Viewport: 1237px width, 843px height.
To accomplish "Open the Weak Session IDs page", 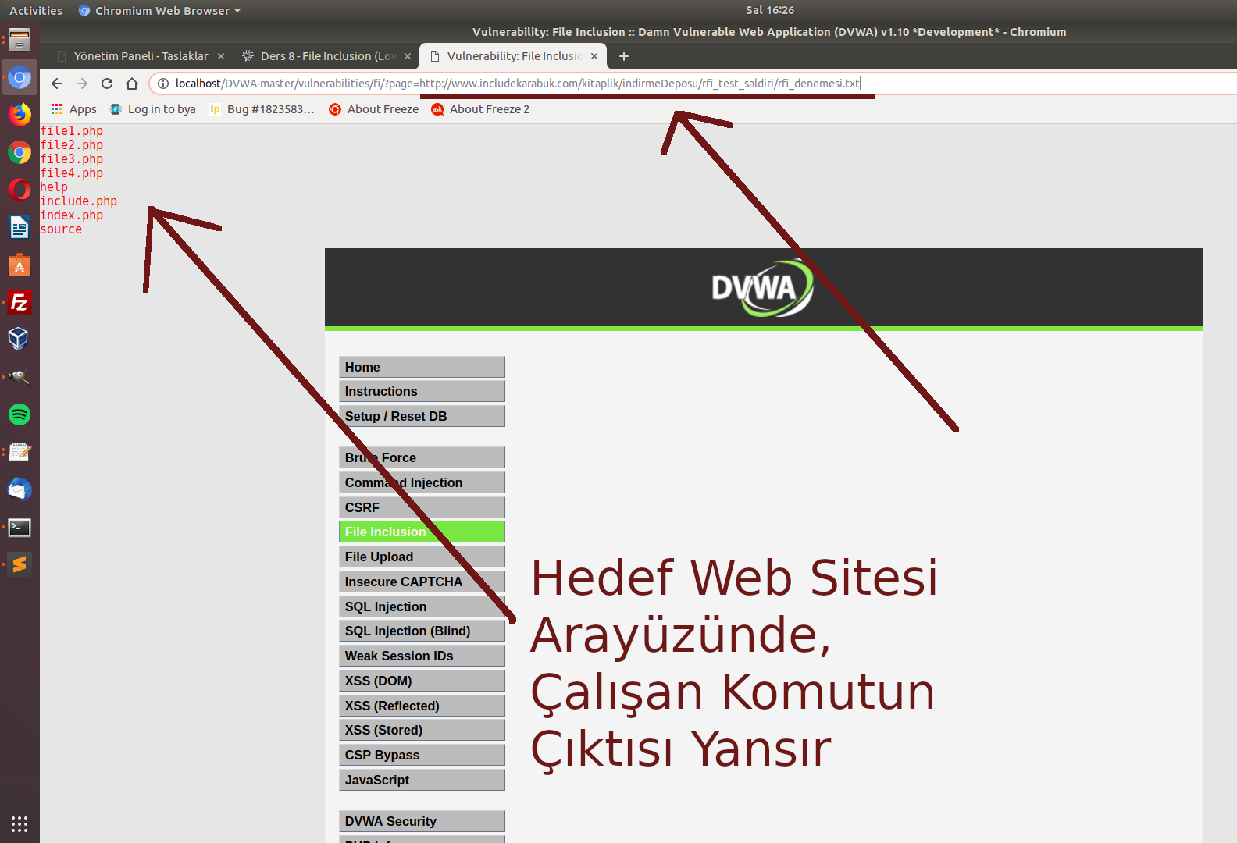I will click(x=422, y=656).
